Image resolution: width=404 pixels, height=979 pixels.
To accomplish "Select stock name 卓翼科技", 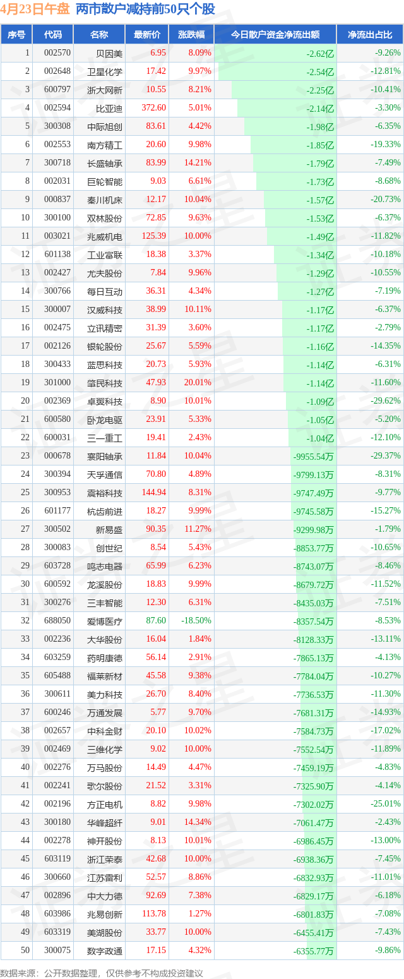I will [105, 402].
